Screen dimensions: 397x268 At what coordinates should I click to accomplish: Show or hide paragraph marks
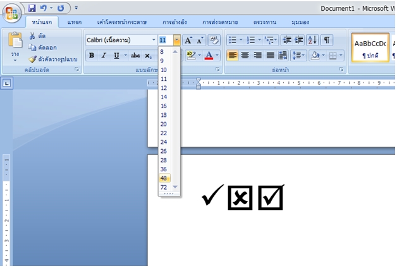tap(327, 40)
